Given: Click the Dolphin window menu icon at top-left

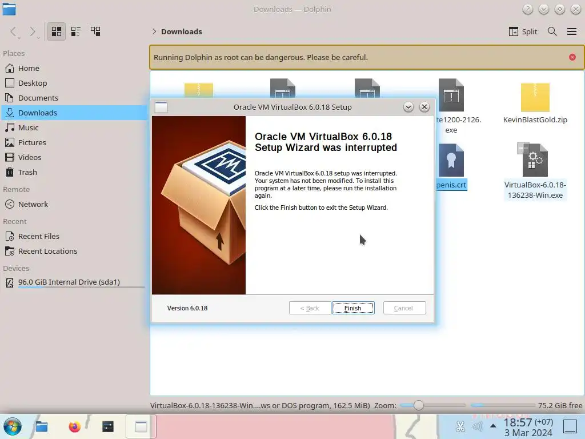Looking at the screenshot, I should [9, 9].
